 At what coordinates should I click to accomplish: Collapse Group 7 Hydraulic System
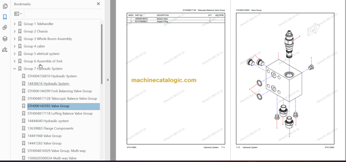14,69
